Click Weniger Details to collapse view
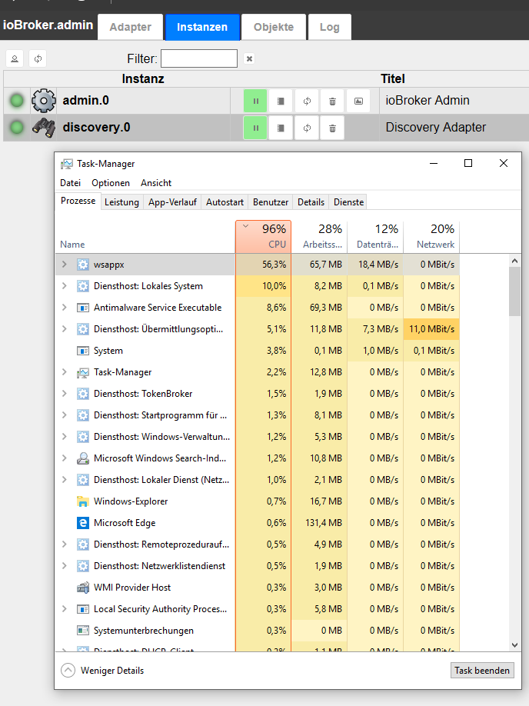 [x=102, y=671]
